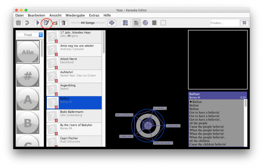Image resolution: width=263 pixels, height=168 pixels.
Task: Open the song folder icon
Action: pos(55,23)
